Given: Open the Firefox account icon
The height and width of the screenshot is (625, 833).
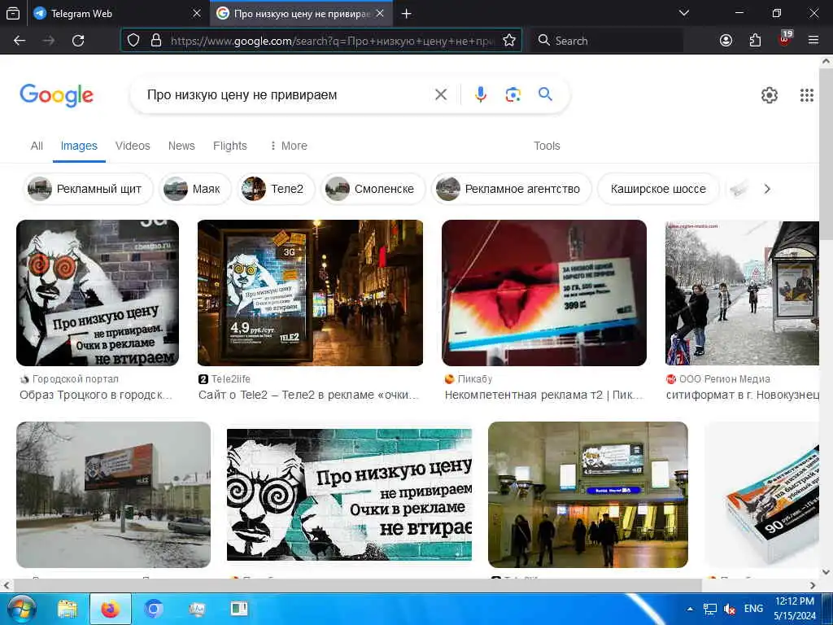Looking at the screenshot, I should pyautogui.click(x=726, y=41).
